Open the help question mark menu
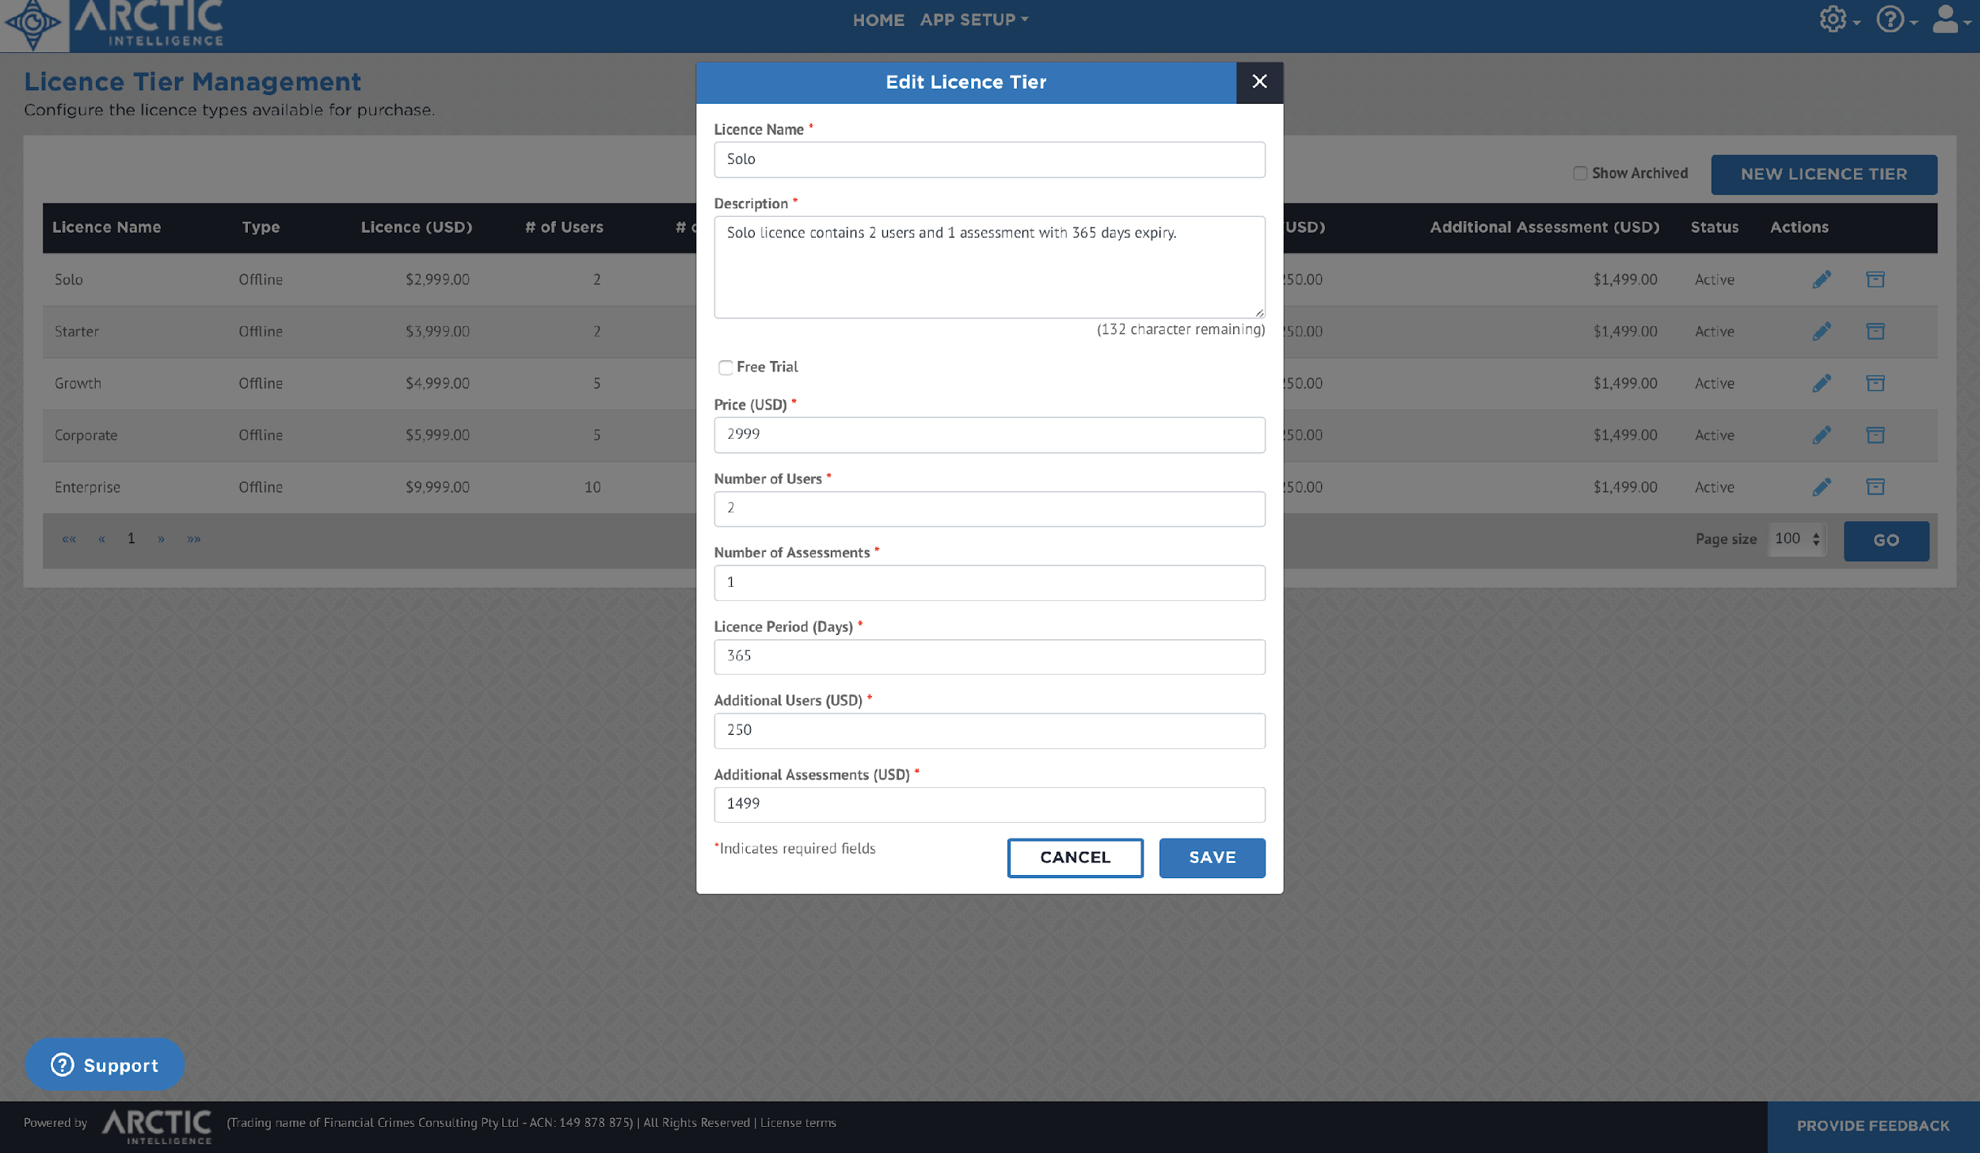 pyautogui.click(x=1896, y=19)
